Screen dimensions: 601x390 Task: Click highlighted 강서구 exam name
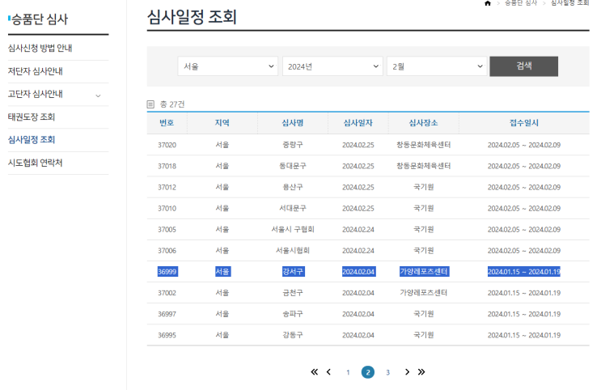(x=293, y=272)
